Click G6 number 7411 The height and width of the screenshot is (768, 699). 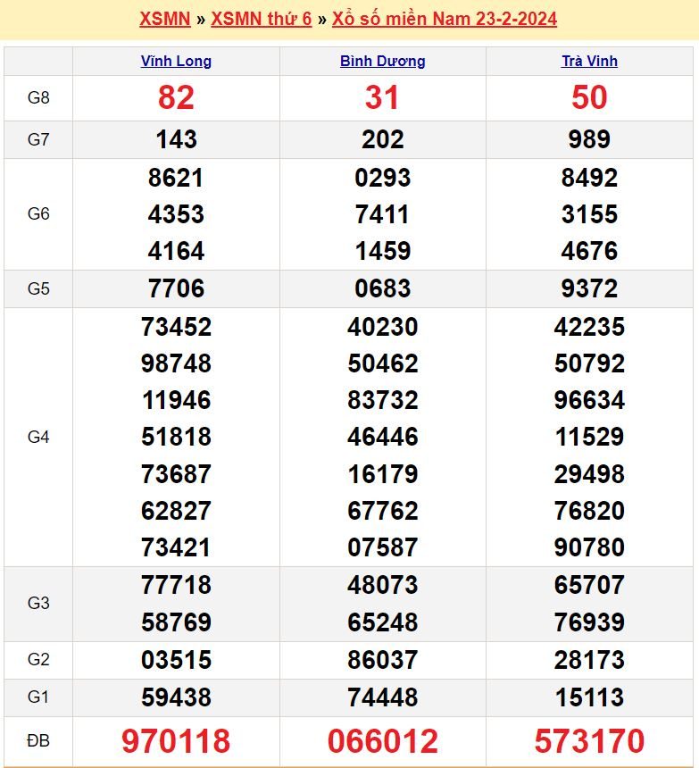[382, 214]
